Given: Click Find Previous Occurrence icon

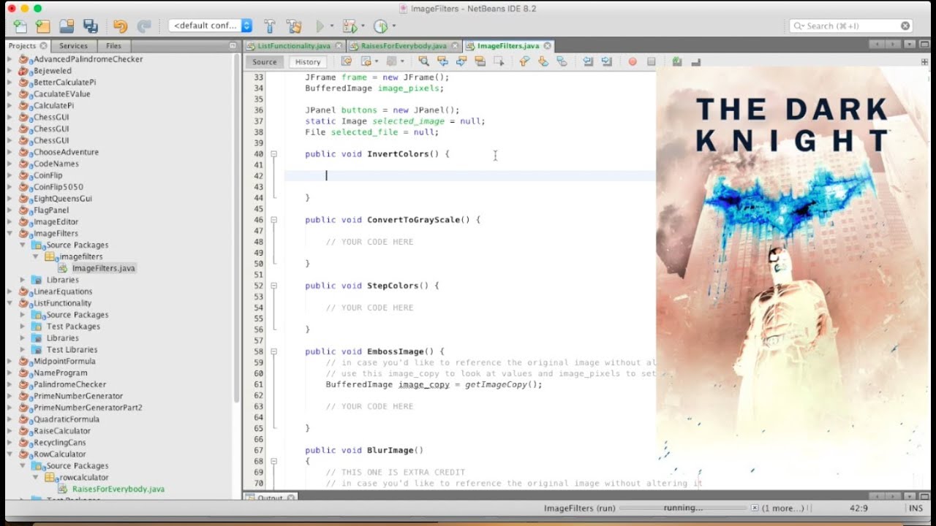Looking at the screenshot, I should tap(442, 62).
